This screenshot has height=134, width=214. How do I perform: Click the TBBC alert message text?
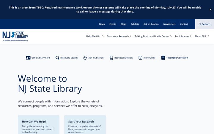point(105,10)
